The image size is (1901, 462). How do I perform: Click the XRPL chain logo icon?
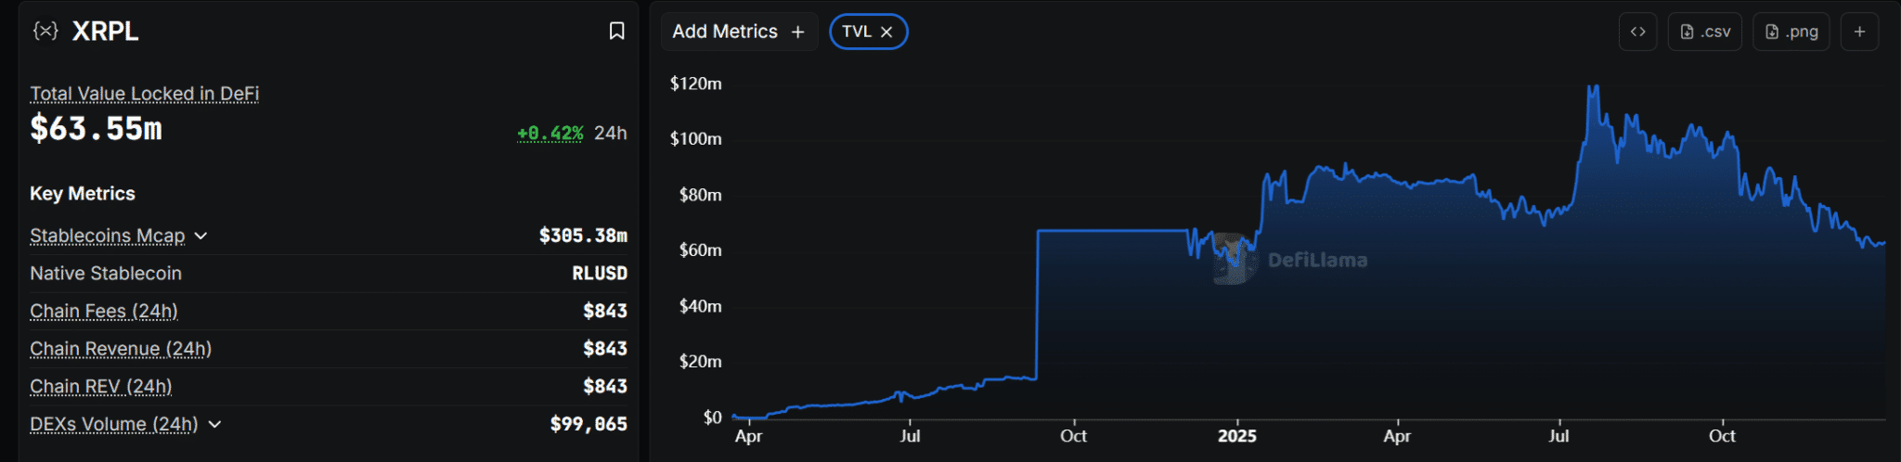tap(45, 31)
